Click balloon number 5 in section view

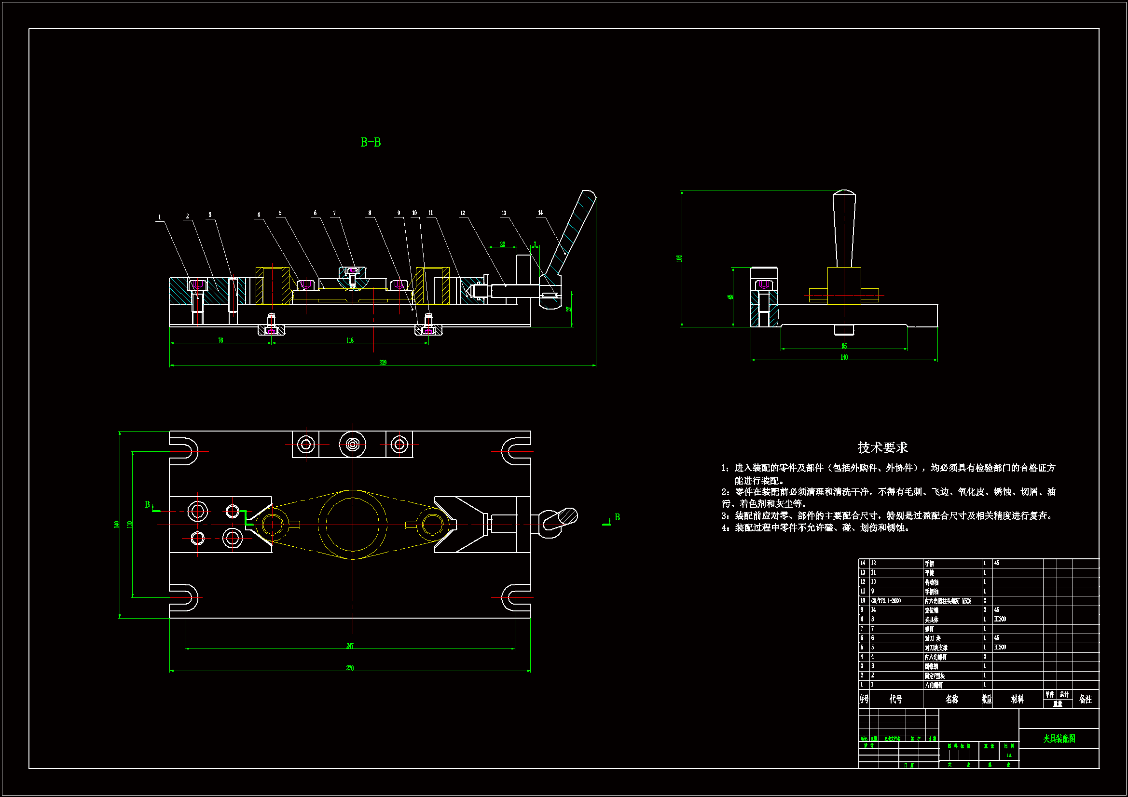coord(280,214)
